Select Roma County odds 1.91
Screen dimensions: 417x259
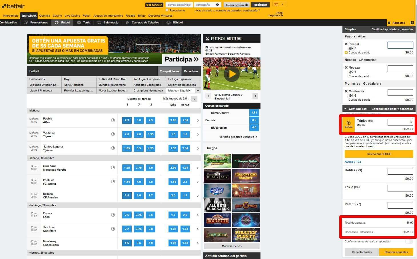click(254, 113)
